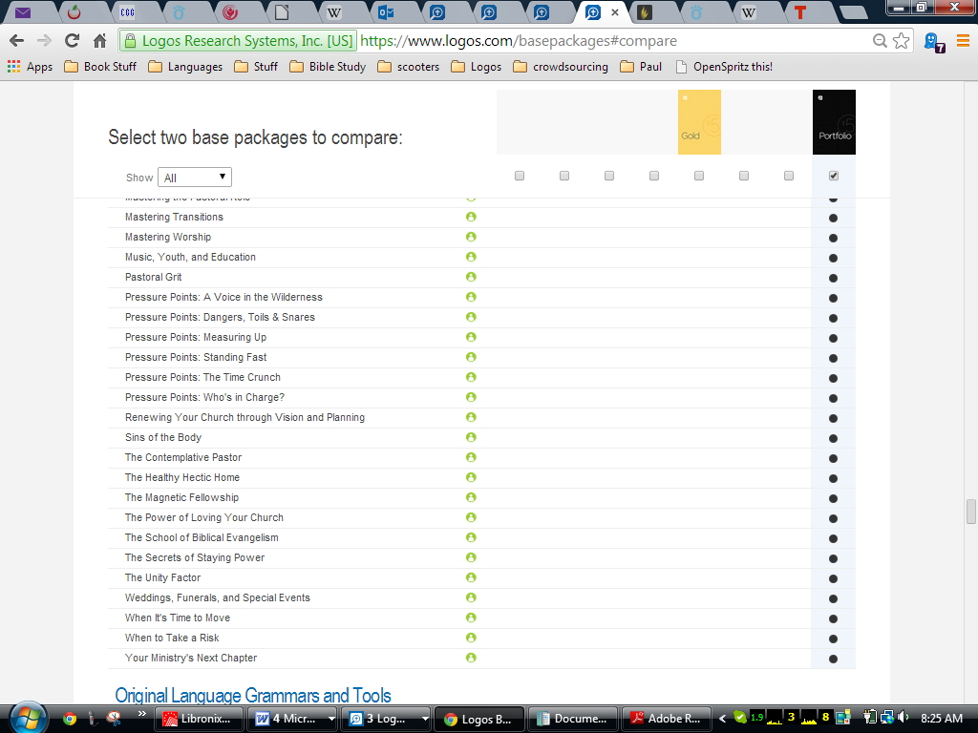978x733 pixels.
Task: Click the page vertical scrollbar thumb
Action: point(971,512)
